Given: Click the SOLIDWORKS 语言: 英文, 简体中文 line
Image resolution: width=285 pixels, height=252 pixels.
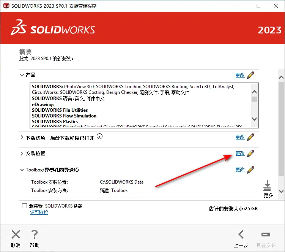Looking at the screenshot, I should click(68, 98).
